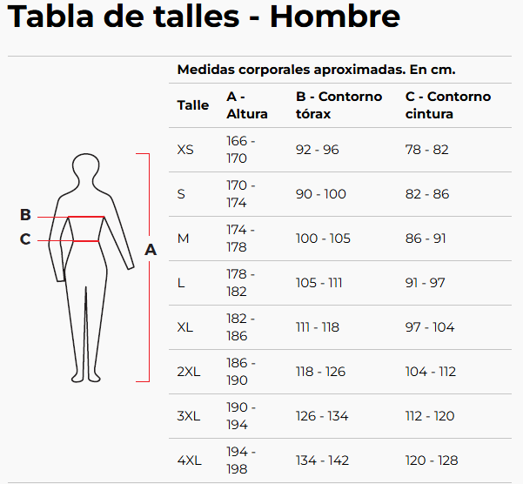Click the letter B chest label
Image resolution: width=523 pixels, height=484 pixels.
pyautogui.click(x=25, y=215)
